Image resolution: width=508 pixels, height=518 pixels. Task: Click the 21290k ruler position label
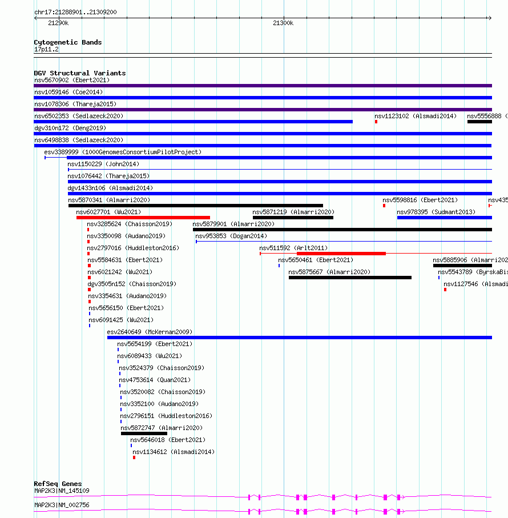coord(58,23)
